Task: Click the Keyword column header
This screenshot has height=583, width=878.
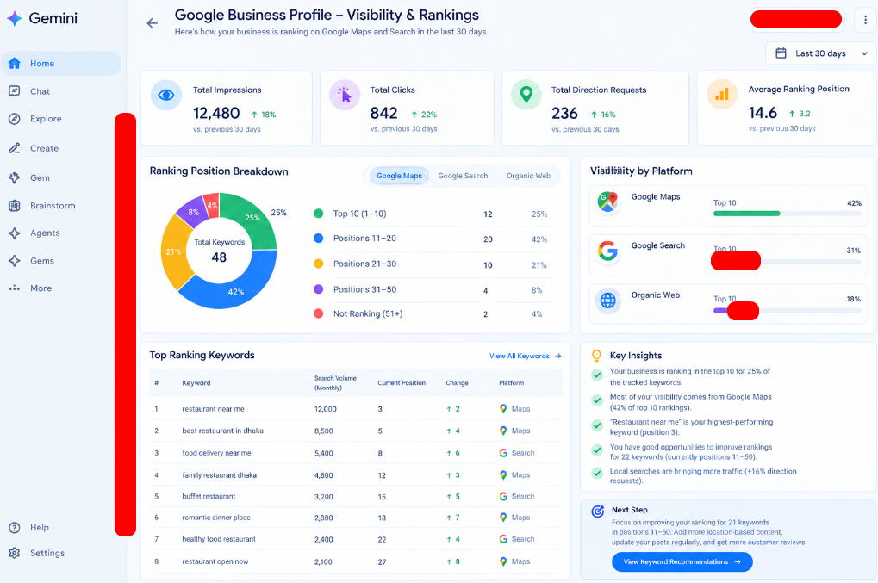Action: click(x=196, y=383)
